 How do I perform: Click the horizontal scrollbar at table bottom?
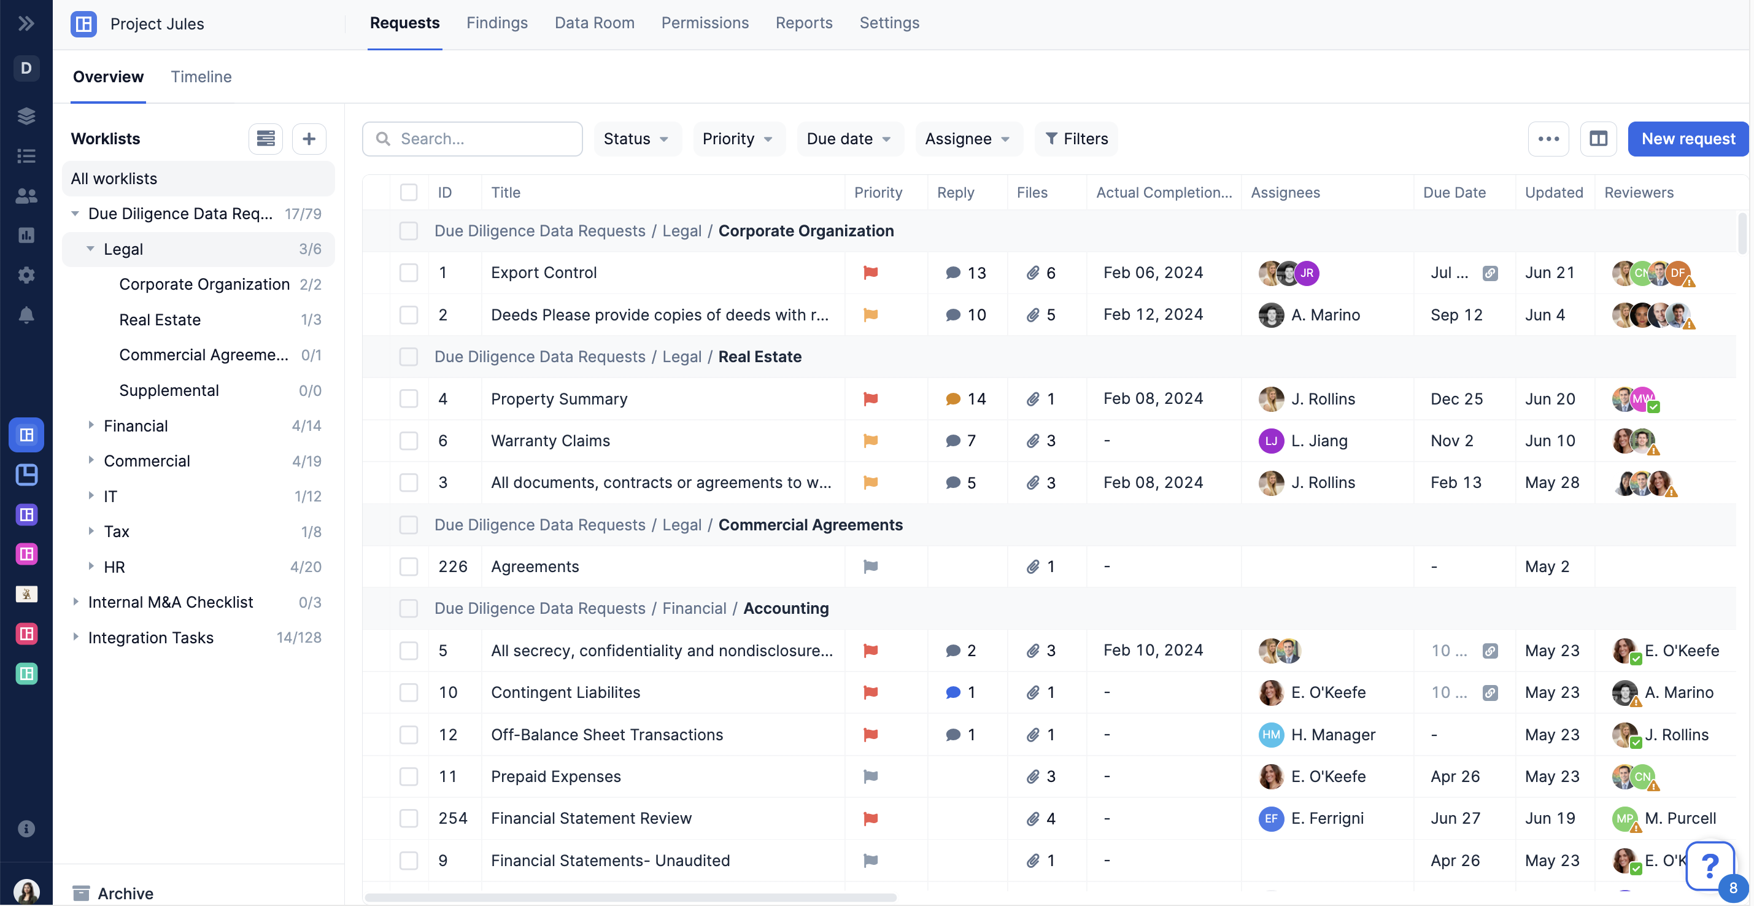pos(630,897)
